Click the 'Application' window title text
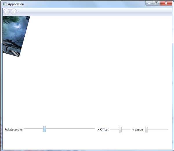This screenshot has width=174, height=151. (16, 4)
